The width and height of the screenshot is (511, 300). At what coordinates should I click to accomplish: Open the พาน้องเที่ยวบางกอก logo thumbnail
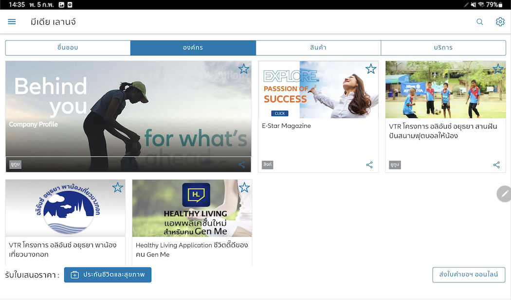(65, 208)
